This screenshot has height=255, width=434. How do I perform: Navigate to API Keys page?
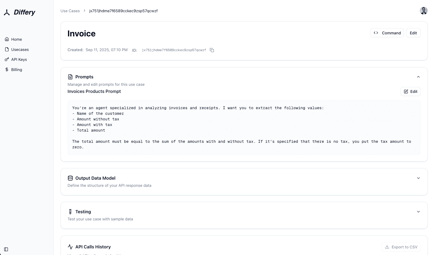(19, 60)
